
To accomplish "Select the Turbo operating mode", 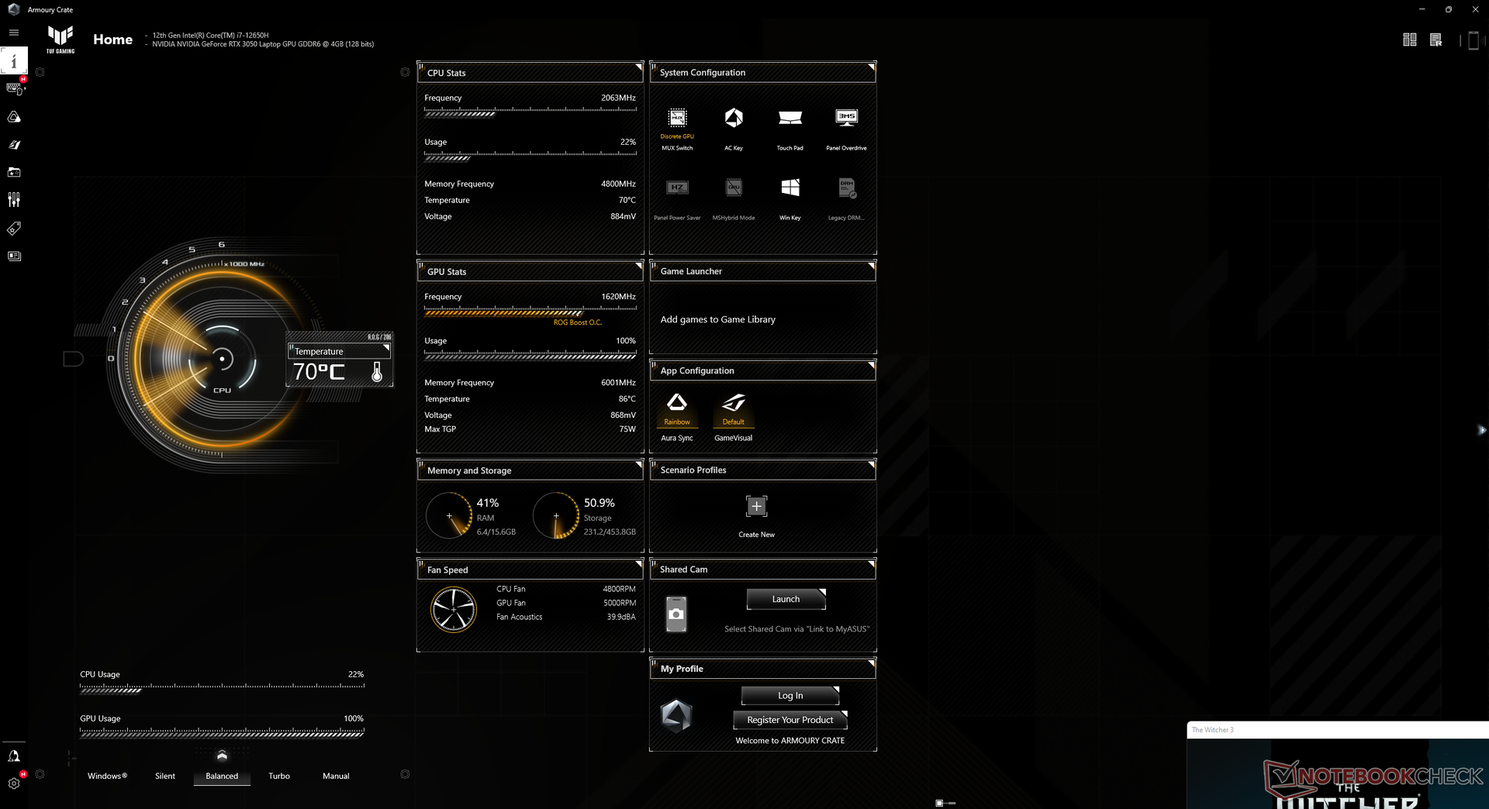I will (279, 776).
